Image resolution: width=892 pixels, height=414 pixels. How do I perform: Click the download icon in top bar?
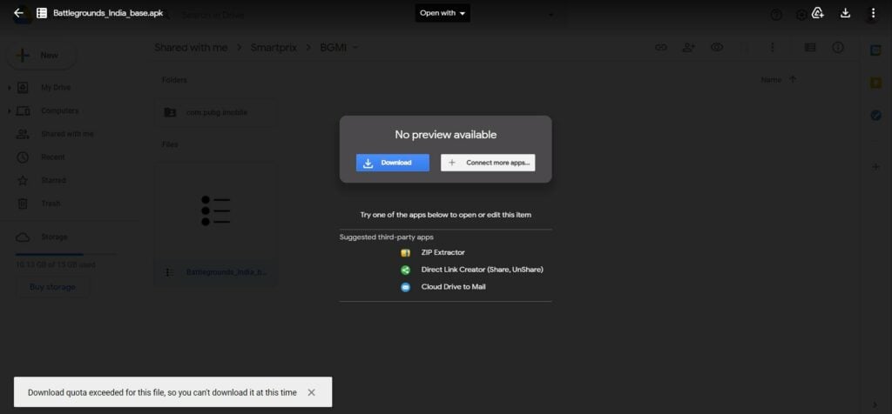pos(845,12)
